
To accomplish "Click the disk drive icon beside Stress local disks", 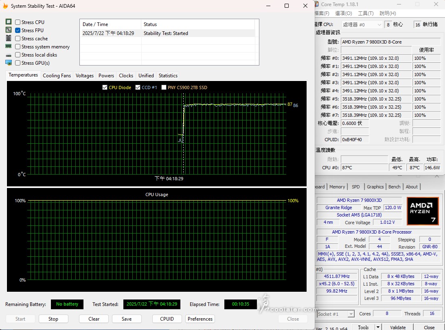I will tap(9, 55).
